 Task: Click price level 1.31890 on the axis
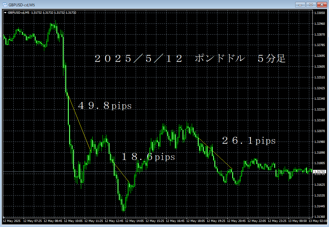click(319, 152)
